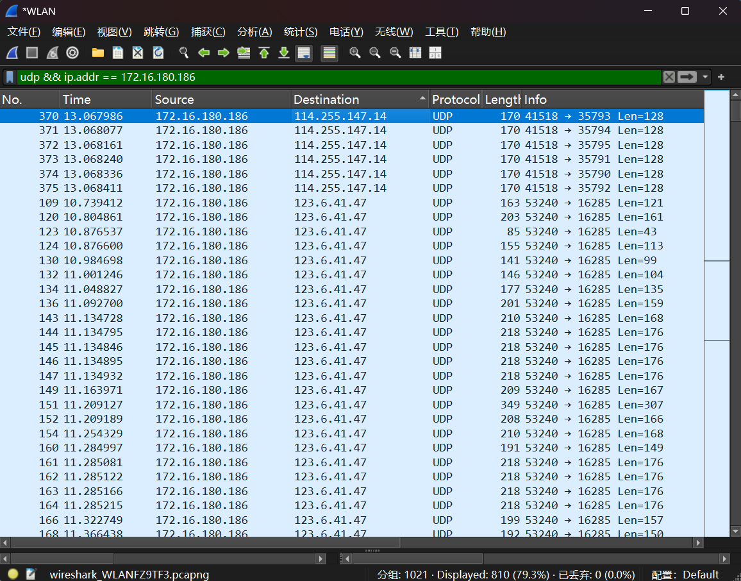The width and height of the screenshot is (741, 581).
Task: Click the packet minimap intelligent scrollbar
Action: [717, 314]
